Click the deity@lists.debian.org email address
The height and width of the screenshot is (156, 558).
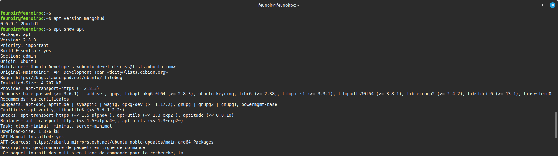pos(137,72)
